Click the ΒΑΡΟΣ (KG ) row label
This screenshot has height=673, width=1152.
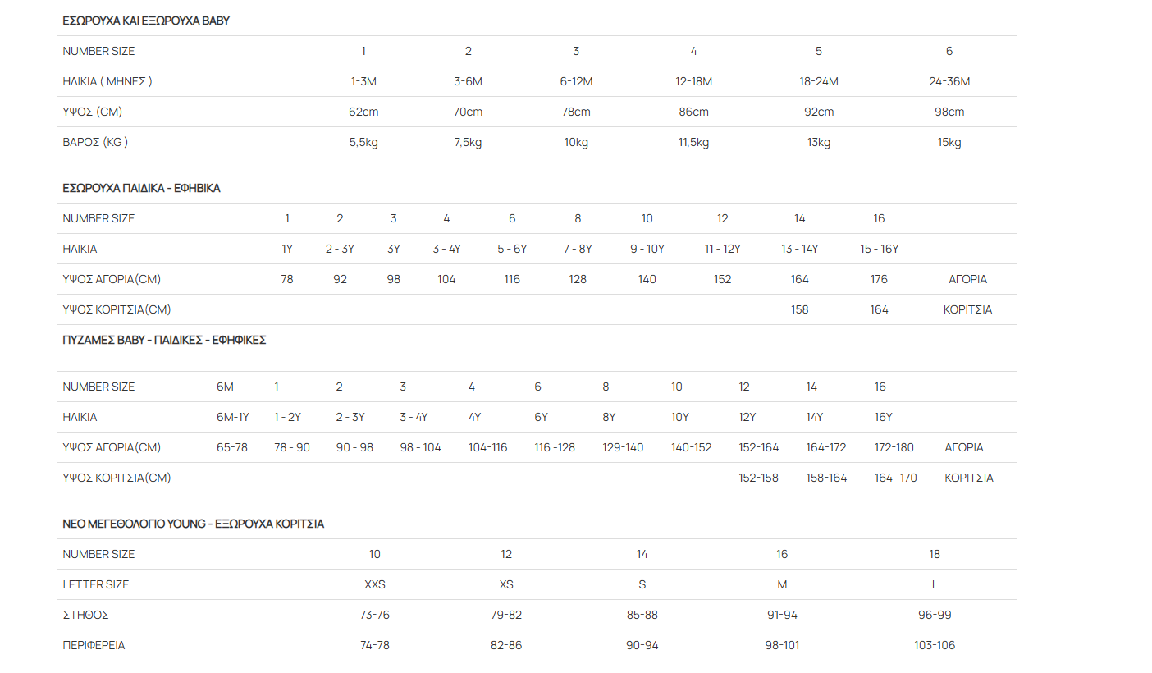pyautogui.click(x=95, y=142)
